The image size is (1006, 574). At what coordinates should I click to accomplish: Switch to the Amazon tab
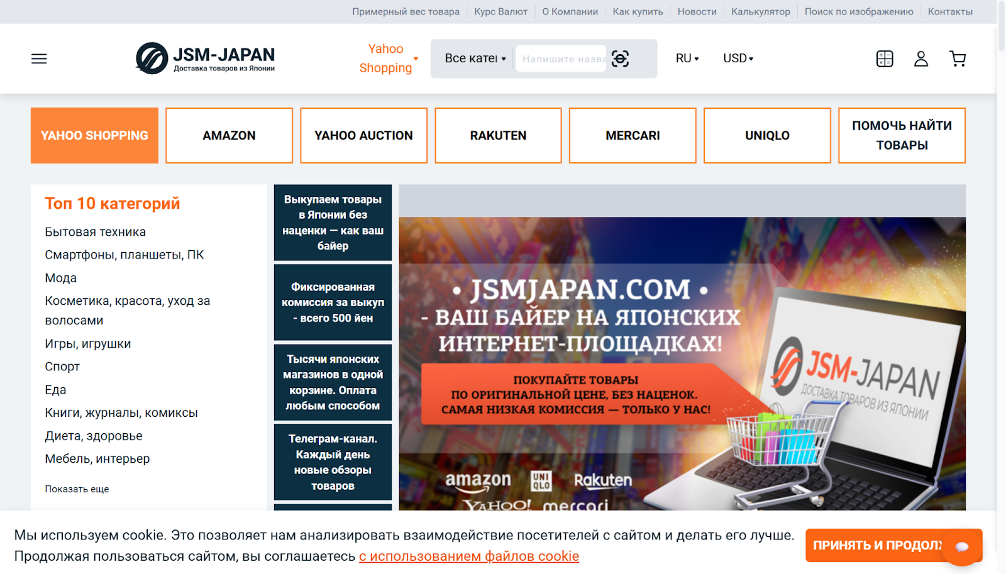point(229,135)
